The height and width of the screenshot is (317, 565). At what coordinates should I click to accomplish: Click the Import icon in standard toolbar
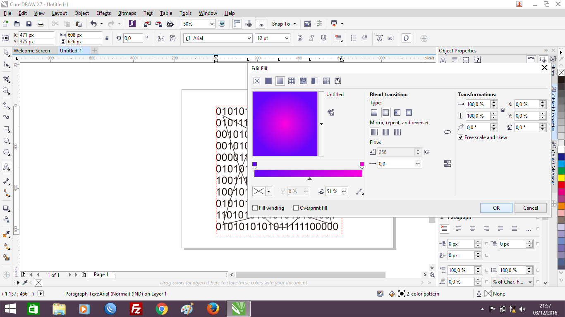(147, 24)
